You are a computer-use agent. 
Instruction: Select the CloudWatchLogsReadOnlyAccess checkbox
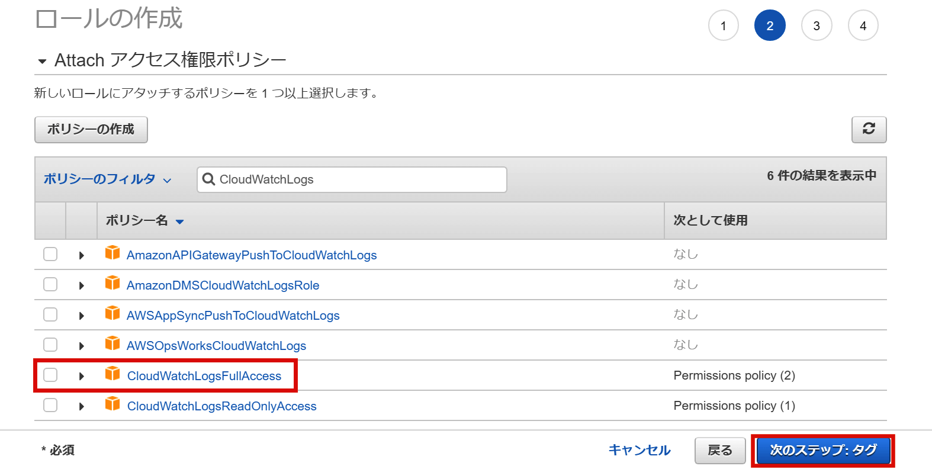(x=50, y=405)
